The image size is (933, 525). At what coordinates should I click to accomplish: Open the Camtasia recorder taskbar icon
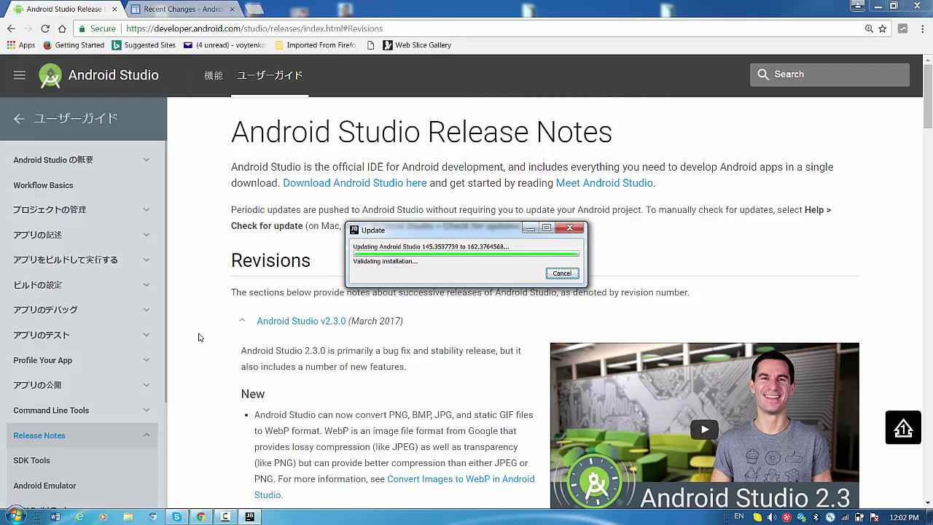click(225, 517)
